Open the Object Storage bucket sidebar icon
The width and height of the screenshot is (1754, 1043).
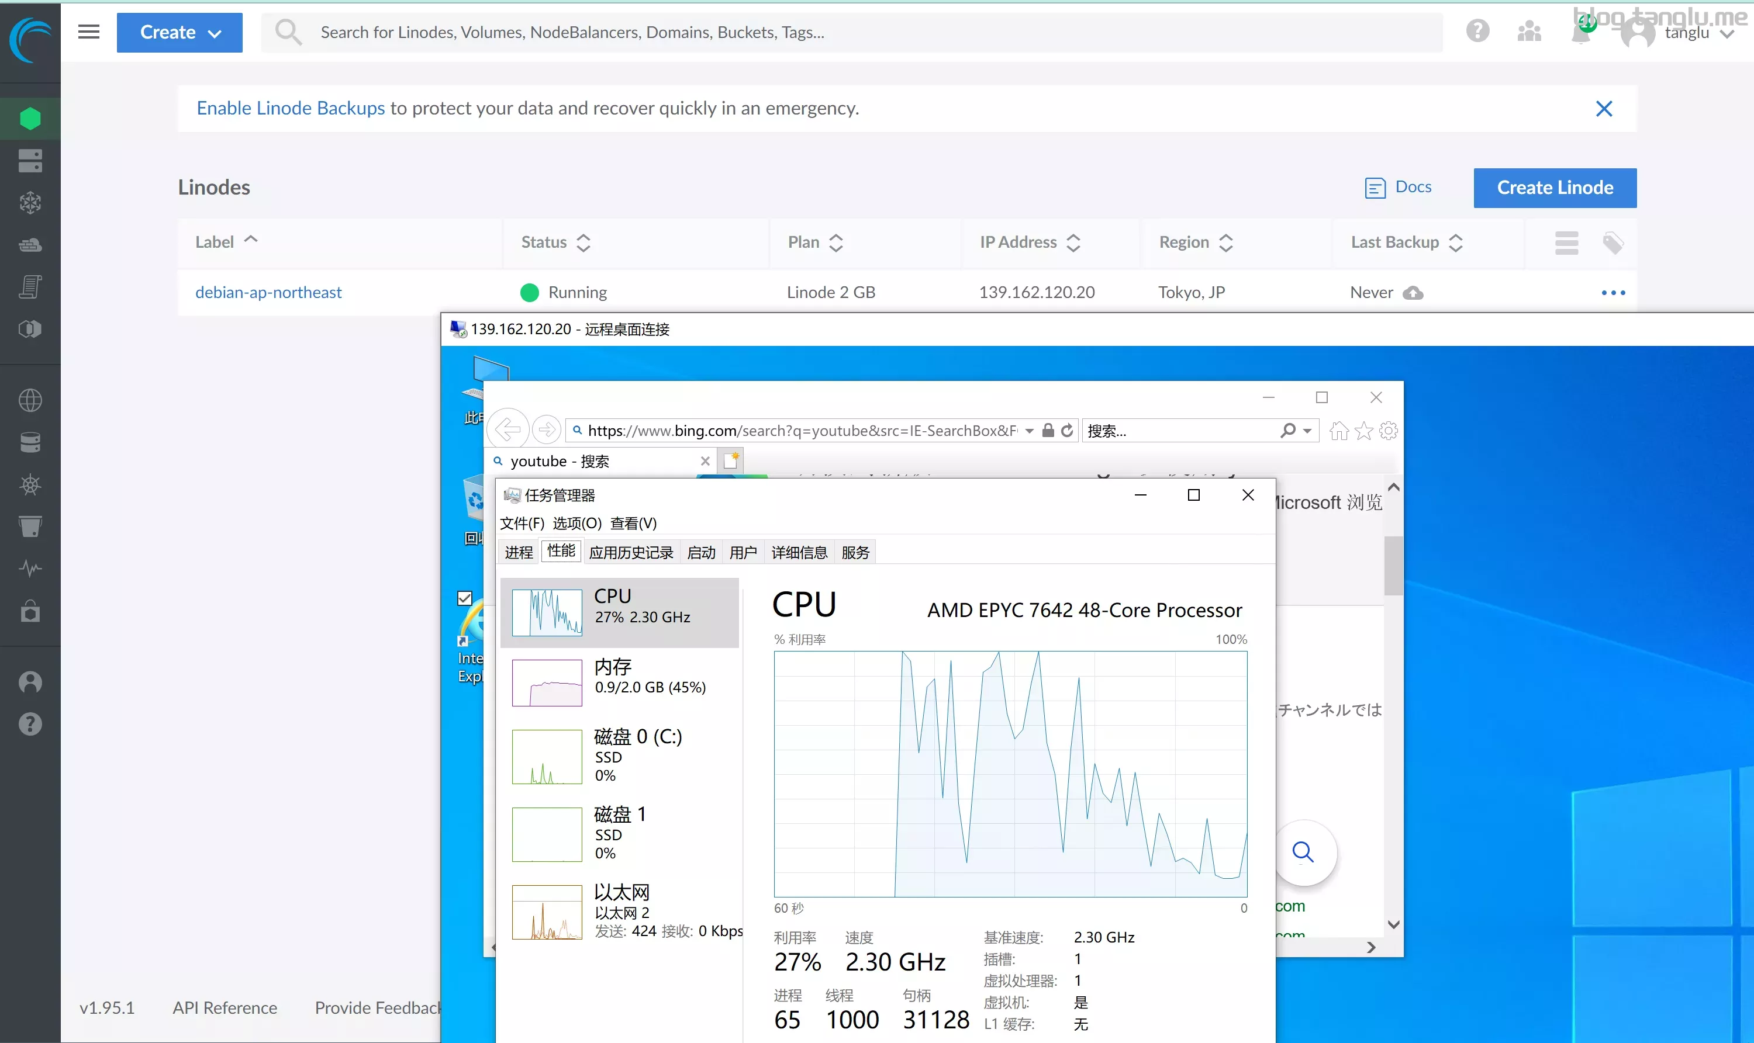30,526
